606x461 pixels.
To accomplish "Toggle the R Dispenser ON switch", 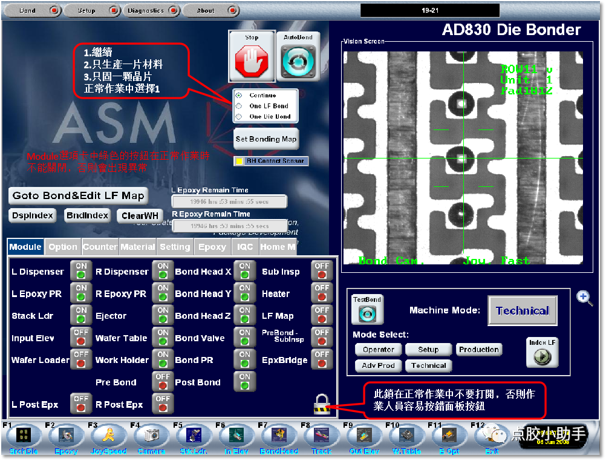I will click(163, 270).
